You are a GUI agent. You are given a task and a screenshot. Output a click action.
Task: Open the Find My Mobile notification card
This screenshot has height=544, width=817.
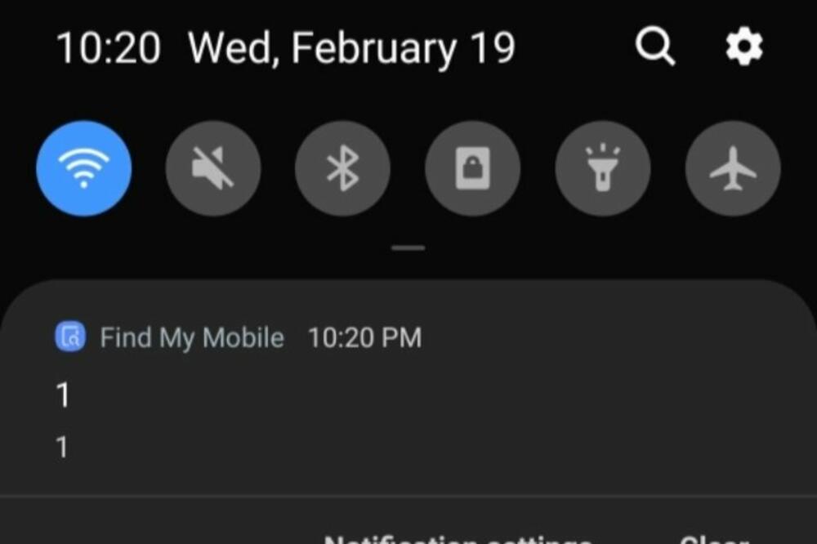pos(408,388)
